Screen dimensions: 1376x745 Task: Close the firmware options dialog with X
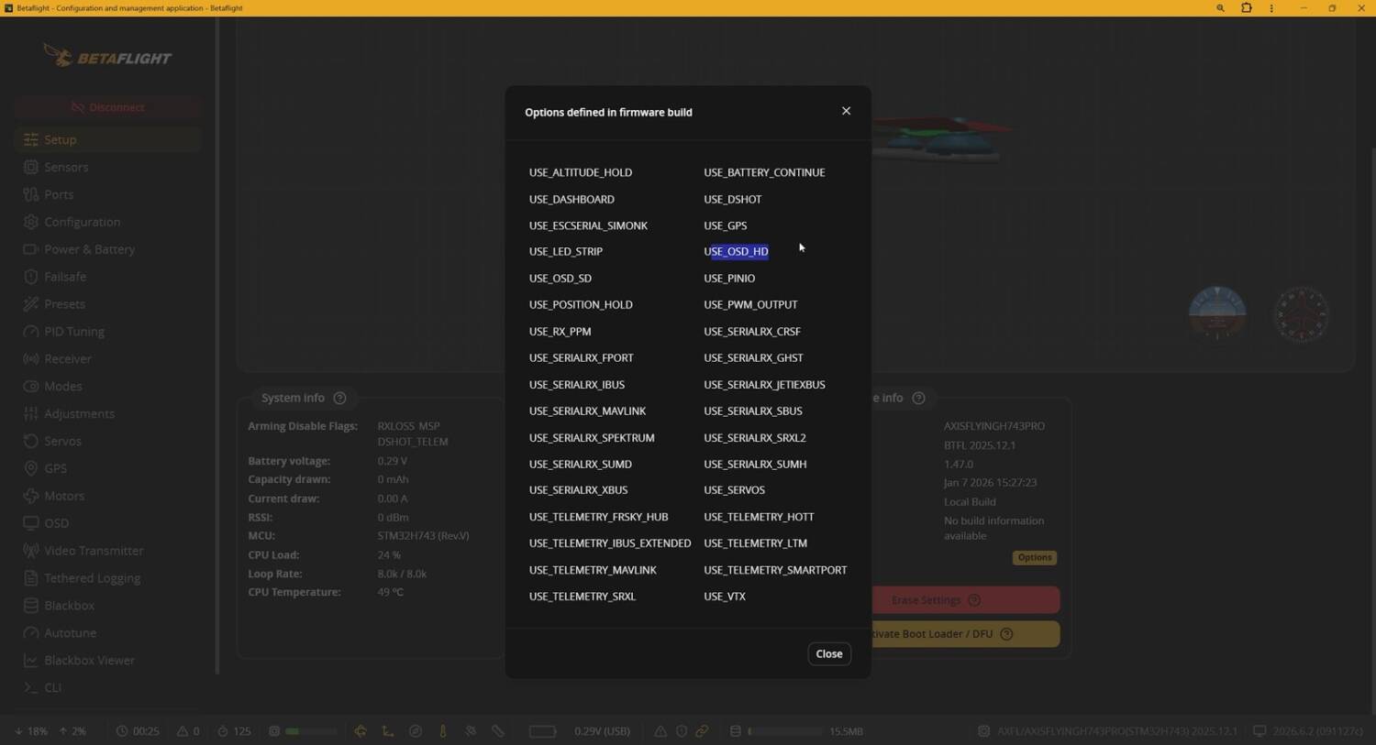point(846,111)
